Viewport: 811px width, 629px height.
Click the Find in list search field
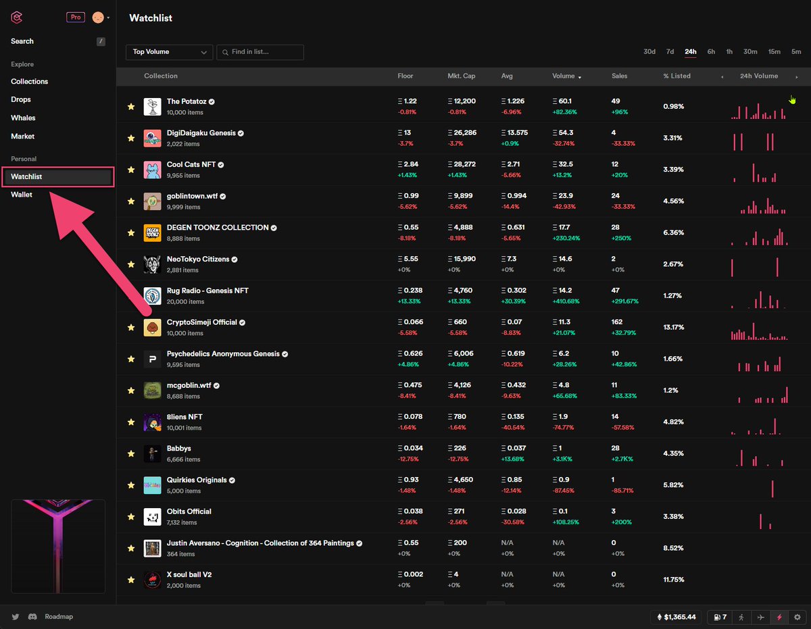(260, 52)
